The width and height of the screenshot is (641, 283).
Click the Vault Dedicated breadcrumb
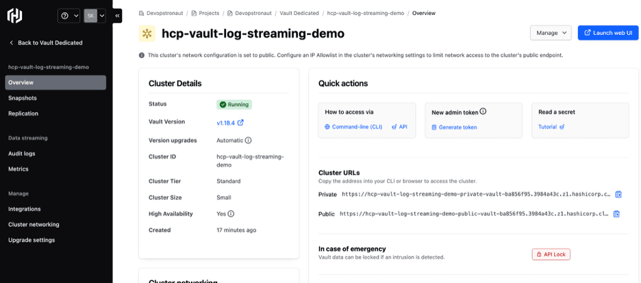[x=300, y=13]
